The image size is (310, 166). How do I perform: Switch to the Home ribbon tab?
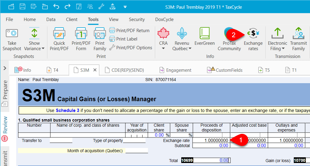pyautogui.click(x=30, y=20)
